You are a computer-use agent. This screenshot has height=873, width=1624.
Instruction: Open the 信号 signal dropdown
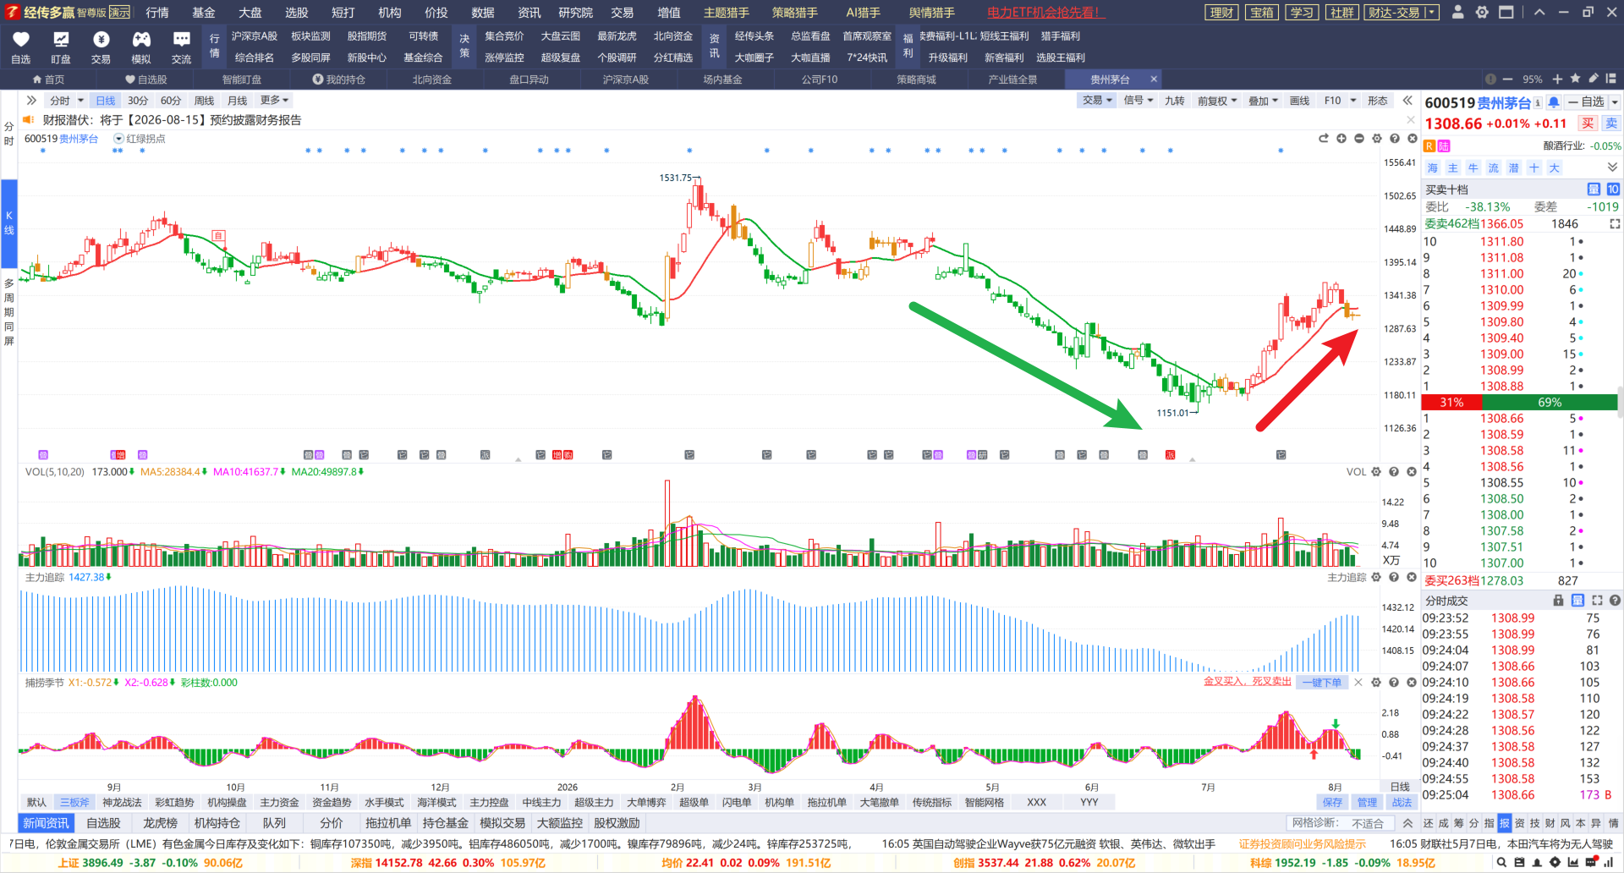click(1138, 101)
